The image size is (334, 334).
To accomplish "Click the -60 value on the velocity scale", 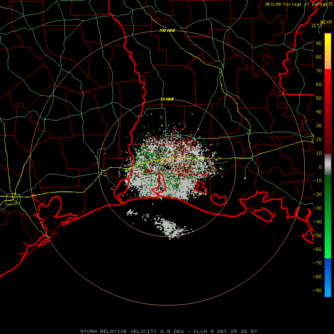I will coord(317,249).
